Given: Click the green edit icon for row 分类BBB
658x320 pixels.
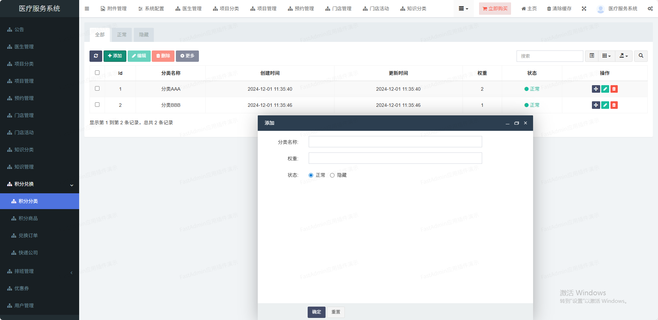Looking at the screenshot, I should point(605,105).
